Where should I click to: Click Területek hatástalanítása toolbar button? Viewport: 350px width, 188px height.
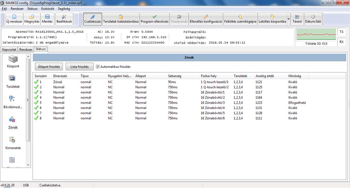point(121,19)
